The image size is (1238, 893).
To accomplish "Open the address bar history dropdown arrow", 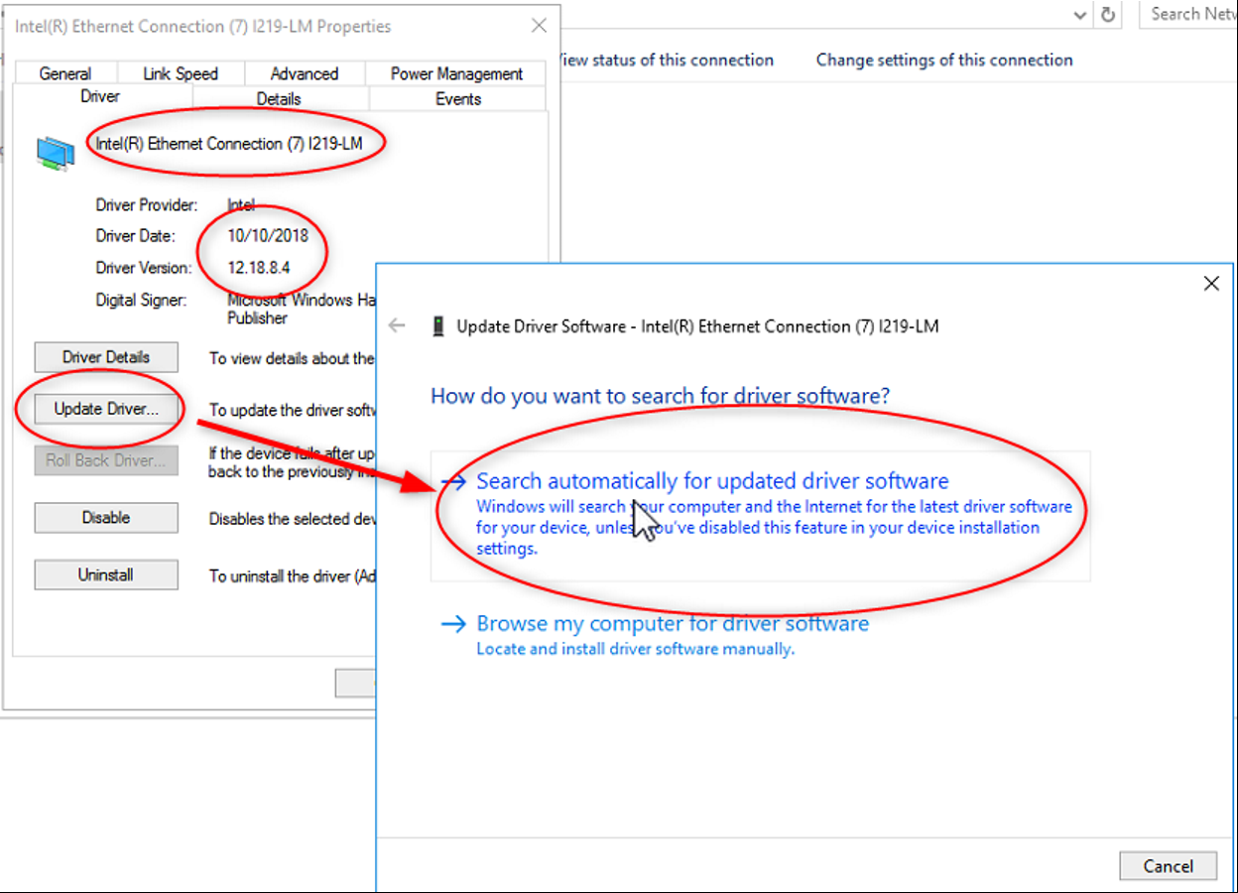I will coord(1080,15).
